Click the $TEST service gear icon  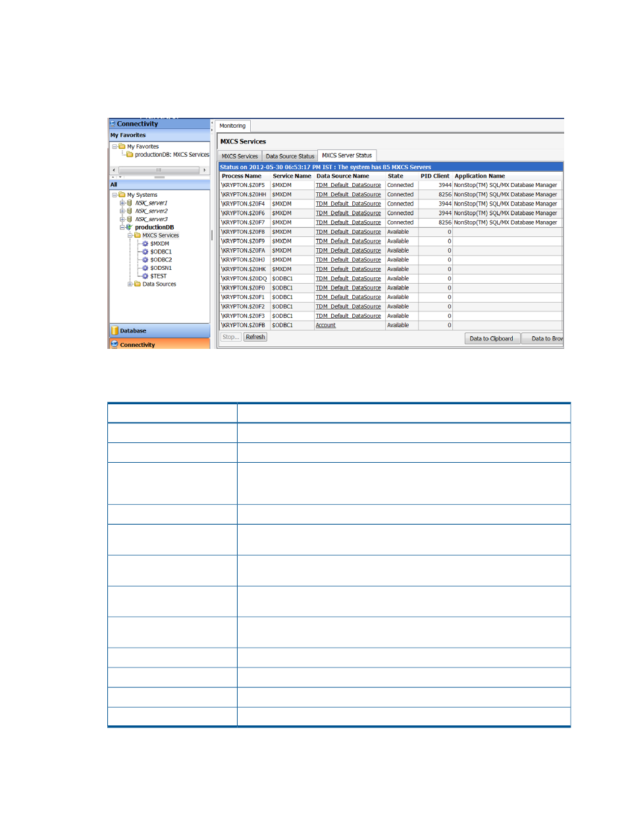[x=145, y=276]
